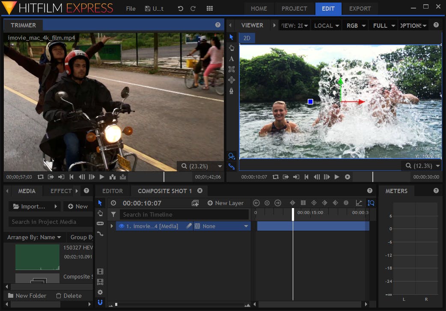Click the Import button in Media panel
Image resolution: width=446 pixels, height=311 pixels.
tap(29, 206)
